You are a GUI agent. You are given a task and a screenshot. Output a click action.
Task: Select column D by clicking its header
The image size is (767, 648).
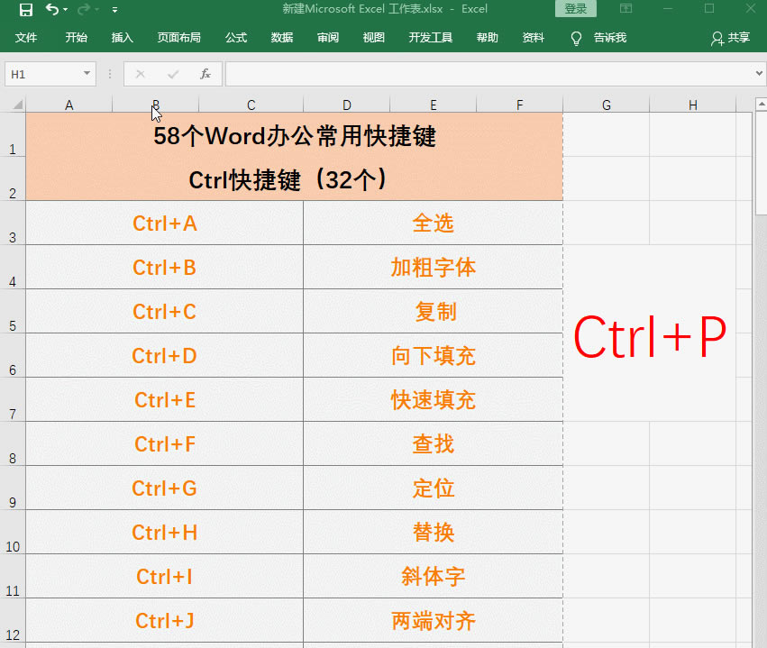pos(346,104)
